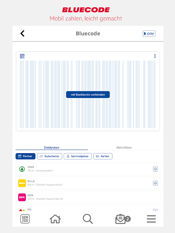This screenshot has width=175, height=233.
Task: Select the Partner filter chip
Action: point(26,156)
